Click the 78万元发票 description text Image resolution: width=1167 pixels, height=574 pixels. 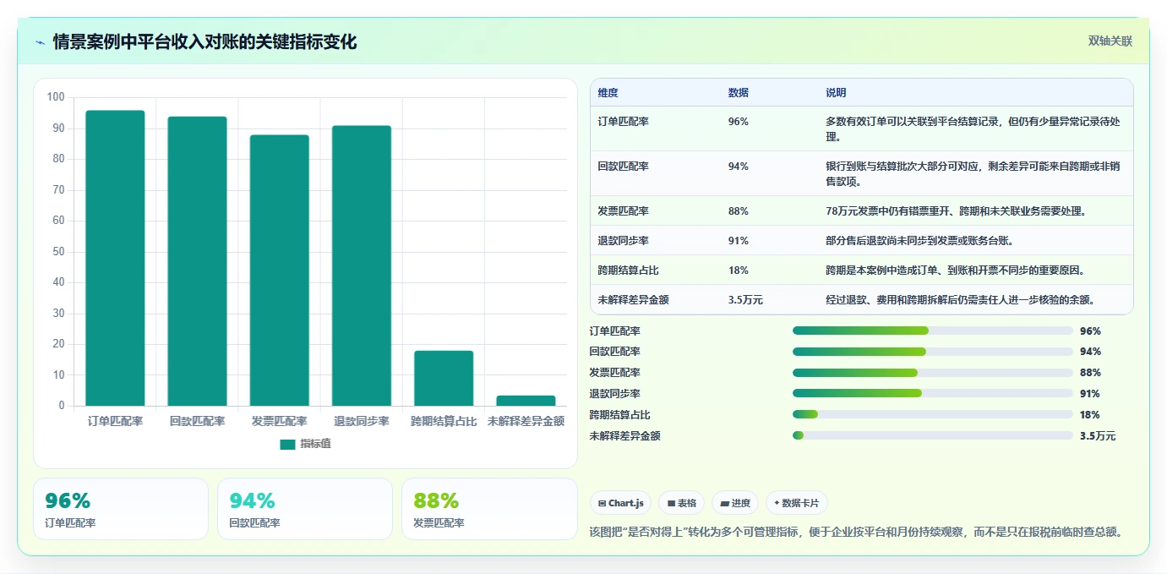coord(959,211)
